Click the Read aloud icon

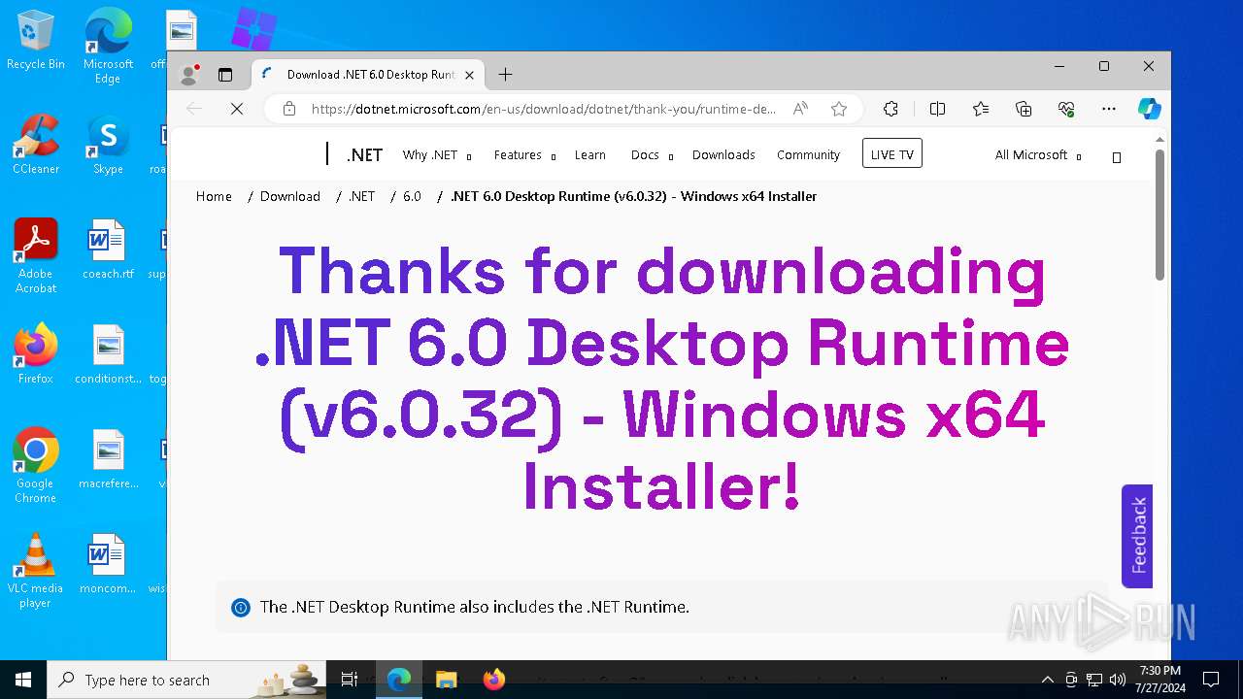tap(800, 109)
